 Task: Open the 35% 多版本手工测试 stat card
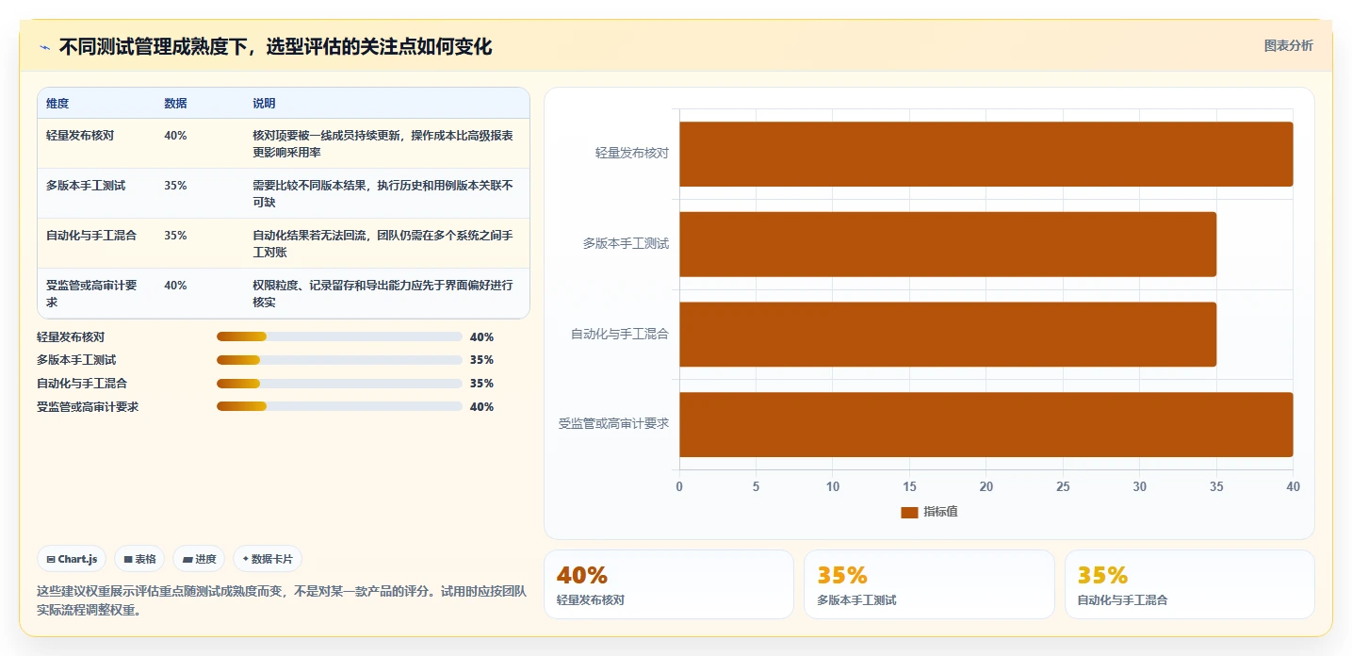point(929,584)
